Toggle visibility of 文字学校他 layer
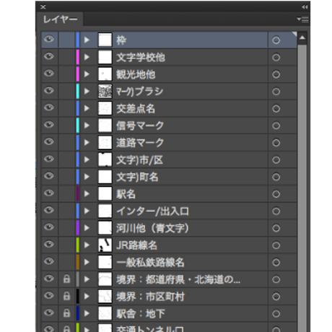The height and width of the screenshot is (332, 332). click(x=49, y=56)
